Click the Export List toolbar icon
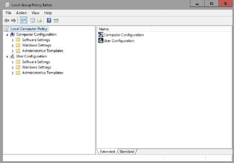 tap(40, 21)
